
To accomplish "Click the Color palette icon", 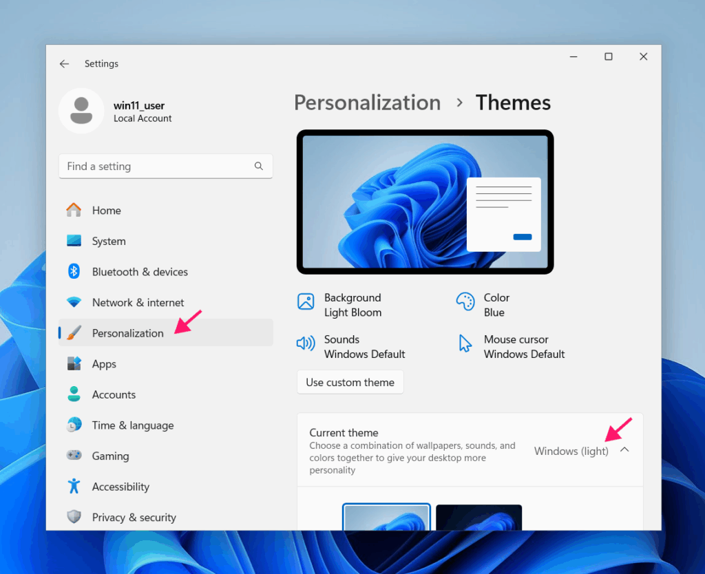I will click(x=465, y=301).
